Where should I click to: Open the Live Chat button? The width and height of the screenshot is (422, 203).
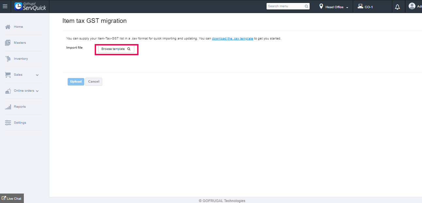coord(12,198)
